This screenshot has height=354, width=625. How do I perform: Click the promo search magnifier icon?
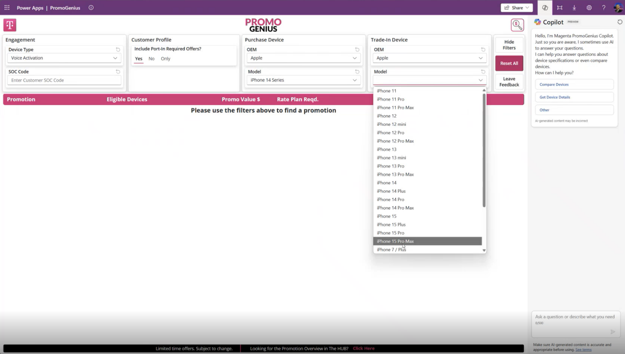[517, 25]
